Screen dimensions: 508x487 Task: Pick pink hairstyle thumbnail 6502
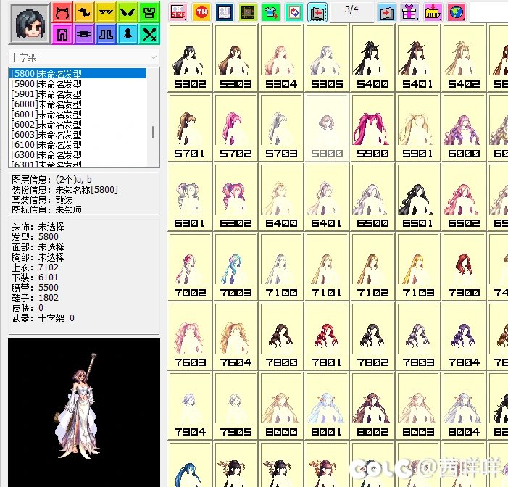464,197
